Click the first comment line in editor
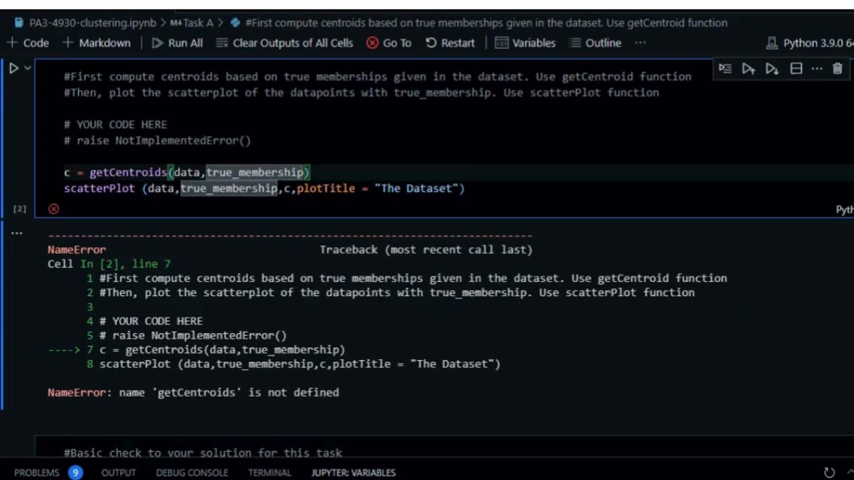854x480 pixels. (x=378, y=76)
